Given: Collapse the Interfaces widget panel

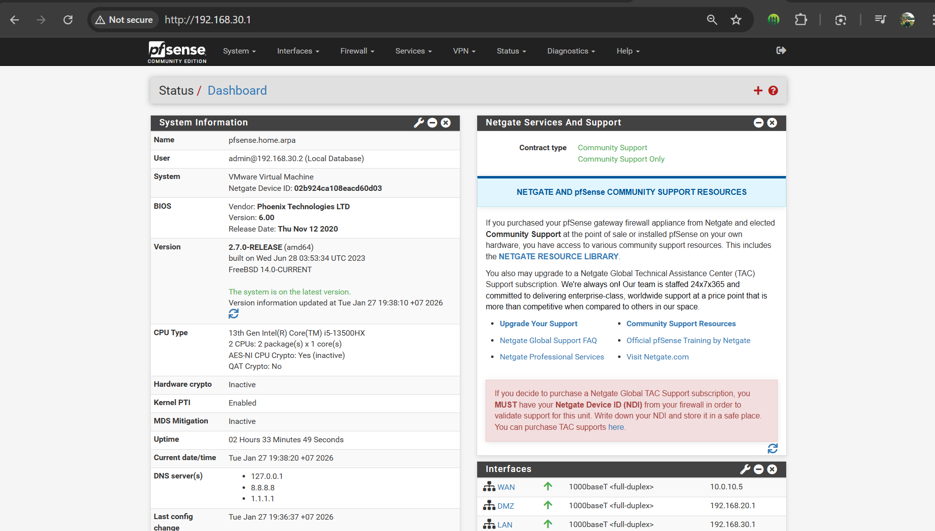Looking at the screenshot, I should [x=758, y=469].
